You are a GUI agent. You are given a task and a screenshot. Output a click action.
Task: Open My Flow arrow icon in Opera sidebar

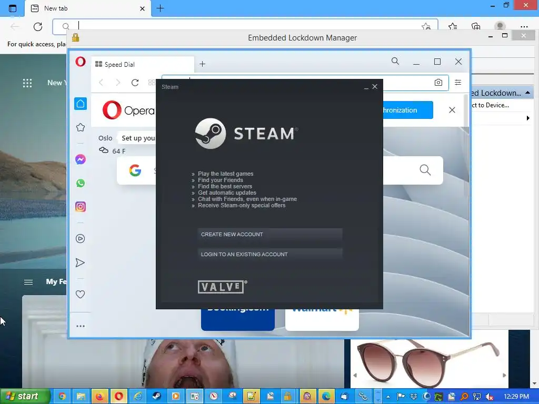(80, 263)
